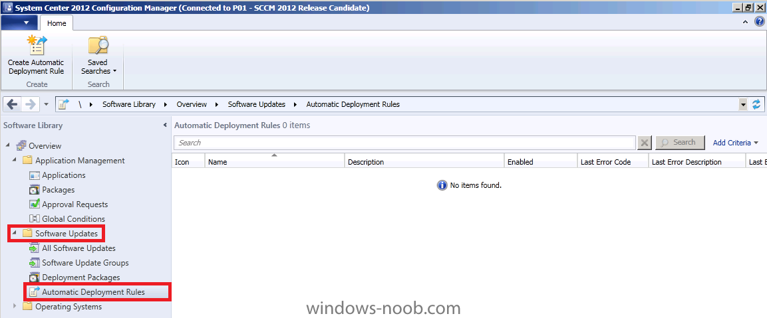This screenshot has height=318, width=767.
Task: Open the blue application menu dropdown
Action: coord(19,23)
